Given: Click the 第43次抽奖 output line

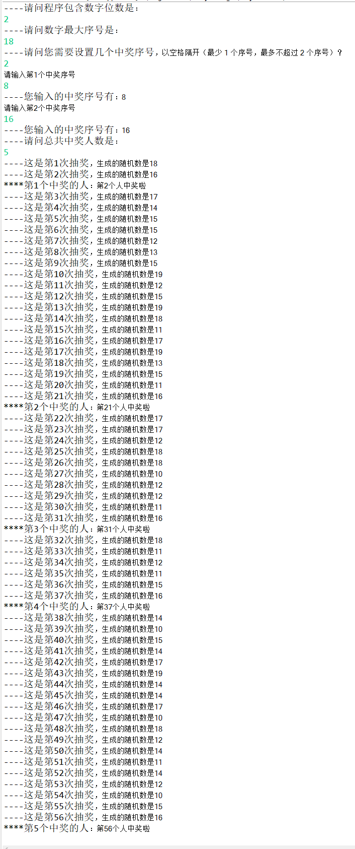Looking at the screenshot, I should [x=83, y=673].
